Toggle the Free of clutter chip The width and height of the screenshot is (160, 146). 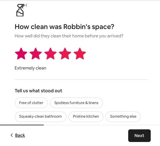pos(31,103)
